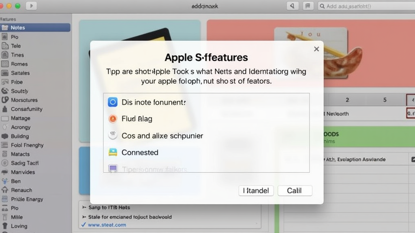415x233 pixels.
Task: Click the blue icon beside Dis inote fonunent
Action: tap(112, 102)
